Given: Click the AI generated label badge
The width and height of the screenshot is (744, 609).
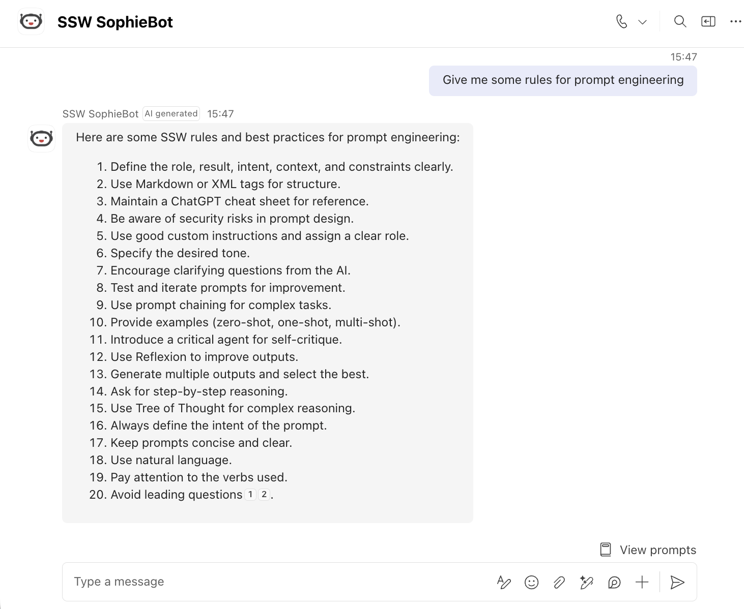Looking at the screenshot, I should 171,113.
